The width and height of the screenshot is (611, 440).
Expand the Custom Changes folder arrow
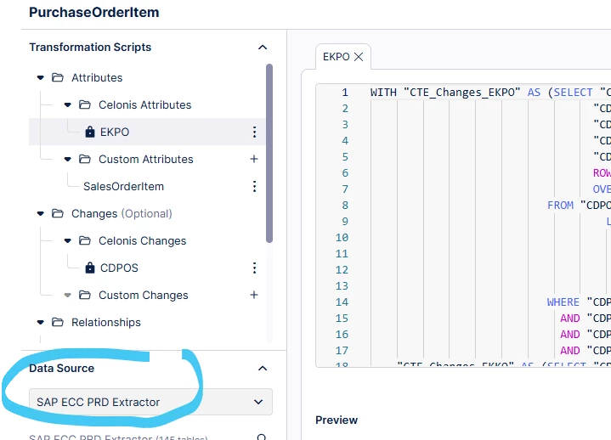point(68,295)
